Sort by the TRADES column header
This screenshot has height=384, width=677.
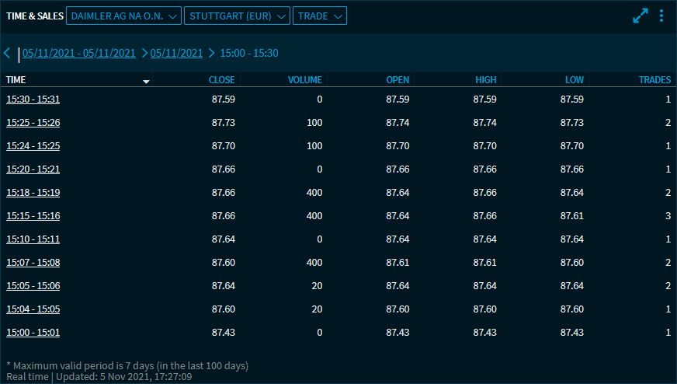point(654,80)
